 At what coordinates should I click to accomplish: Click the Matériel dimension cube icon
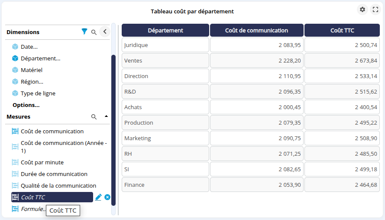(x=15, y=70)
